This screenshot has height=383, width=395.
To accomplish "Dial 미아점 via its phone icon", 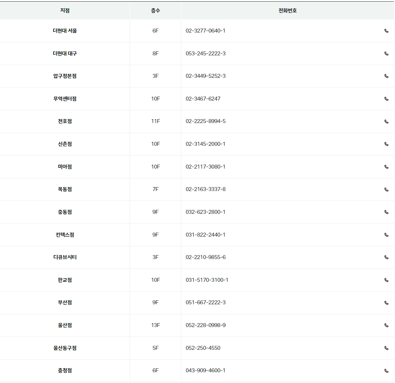I will pos(386,167).
